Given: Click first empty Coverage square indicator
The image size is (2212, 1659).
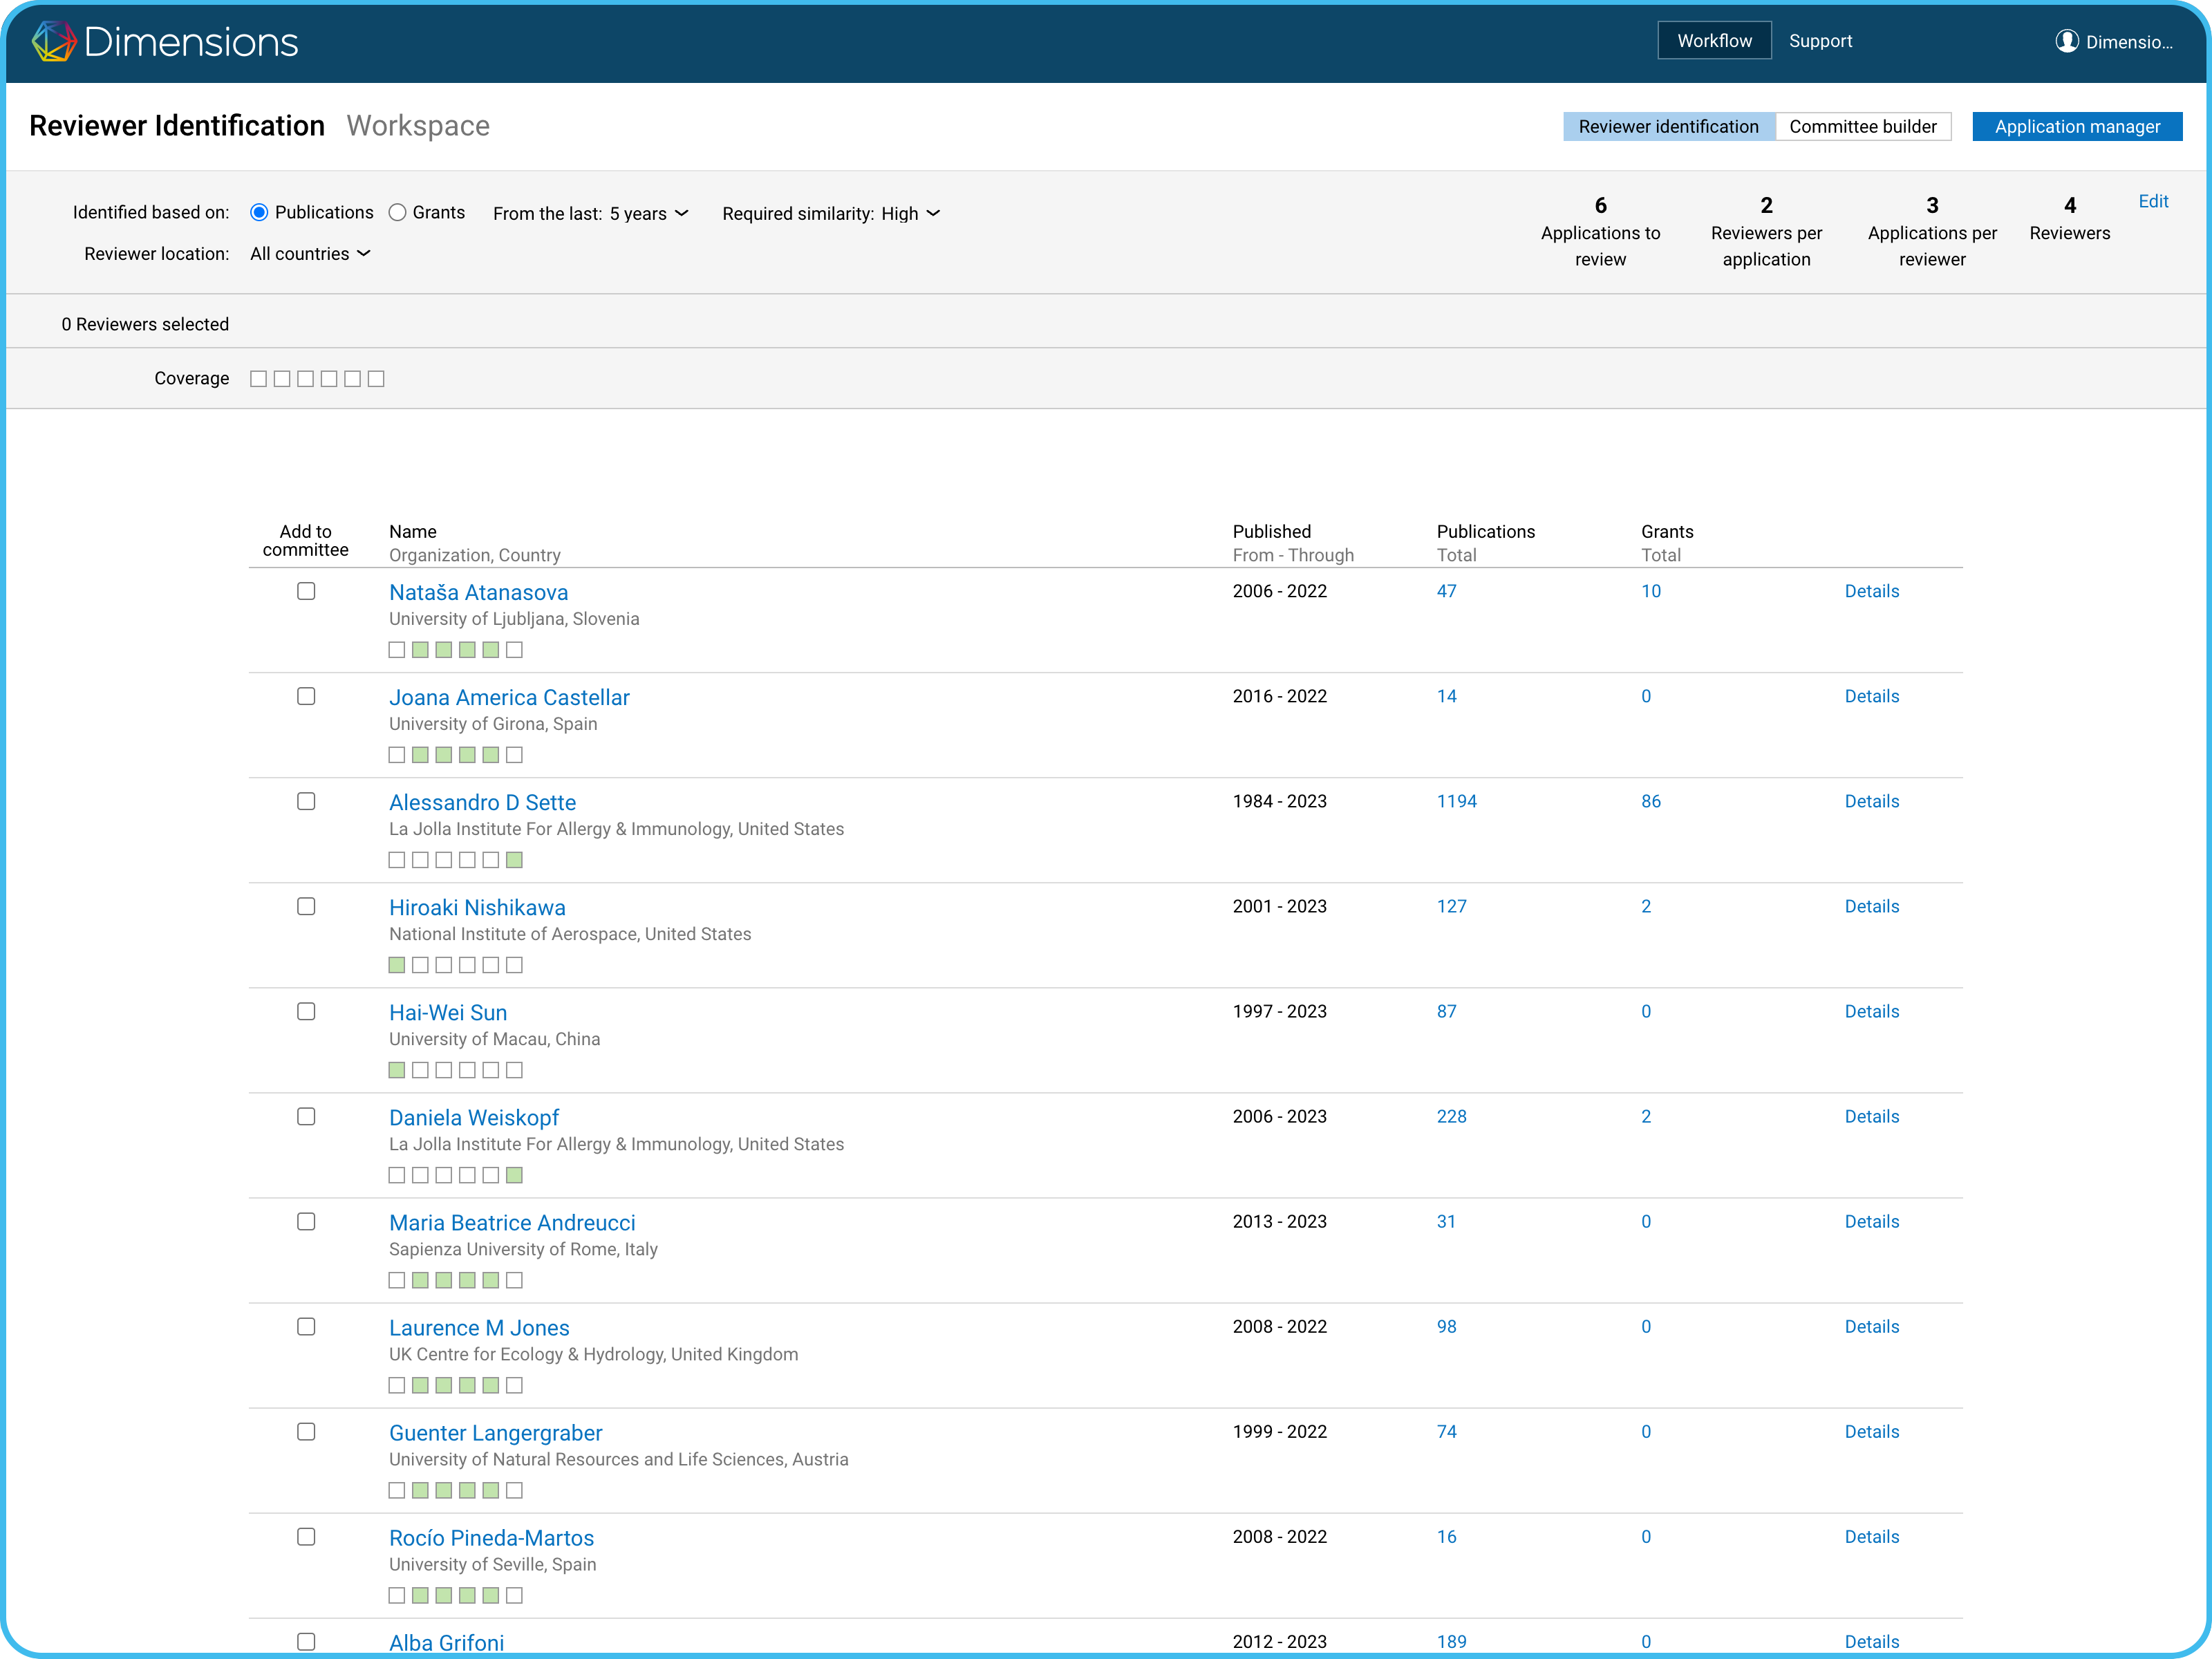Looking at the screenshot, I should tap(258, 379).
